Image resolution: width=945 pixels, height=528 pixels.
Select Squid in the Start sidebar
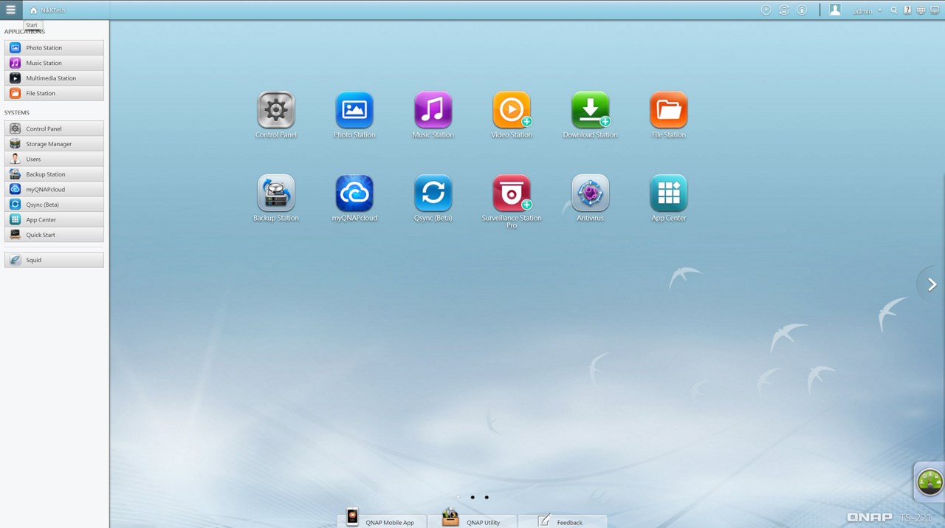pos(54,260)
